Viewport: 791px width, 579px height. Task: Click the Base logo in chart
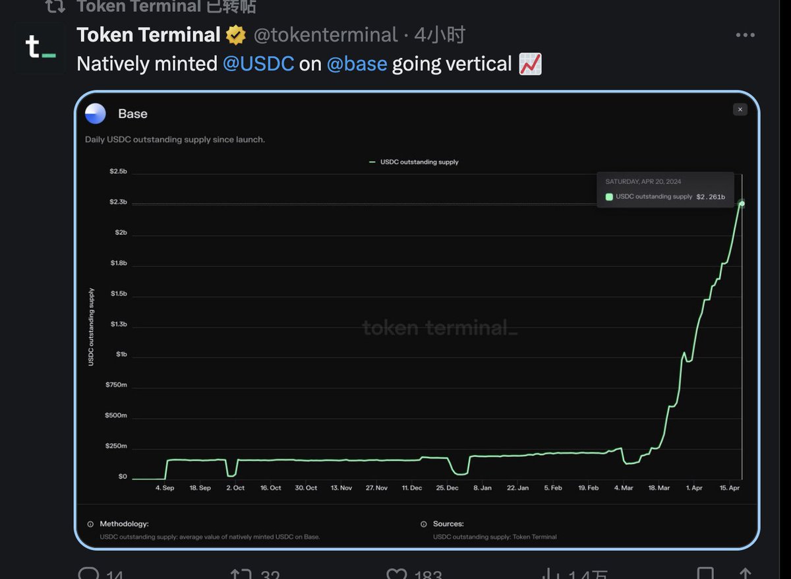96,114
